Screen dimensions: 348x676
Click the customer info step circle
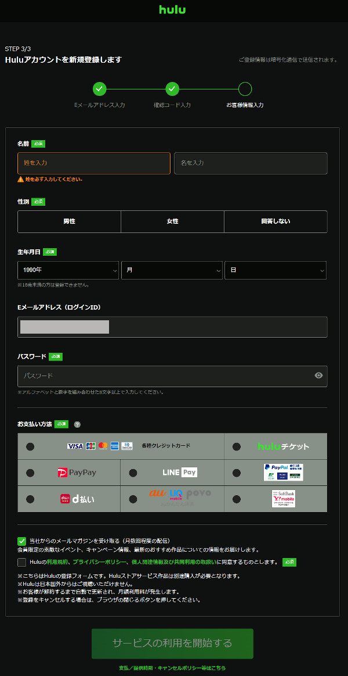coord(245,89)
